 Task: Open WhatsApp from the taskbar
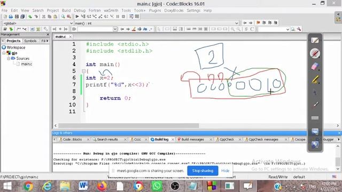(x=157, y=186)
